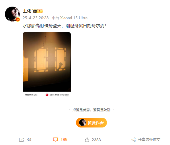The height and width of the screenshot is (145, 170).
Task: Open 王化's profile avatar
Action: click(12, 14)
